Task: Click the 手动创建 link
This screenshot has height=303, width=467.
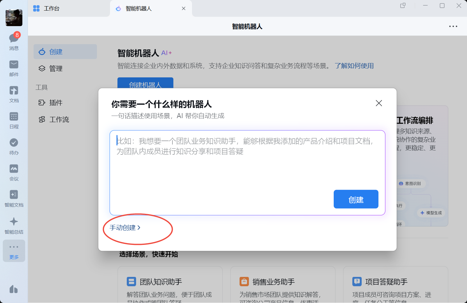Action: click(125, 228)
